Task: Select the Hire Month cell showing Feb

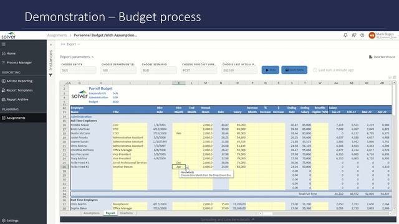Action: (179, 133)
